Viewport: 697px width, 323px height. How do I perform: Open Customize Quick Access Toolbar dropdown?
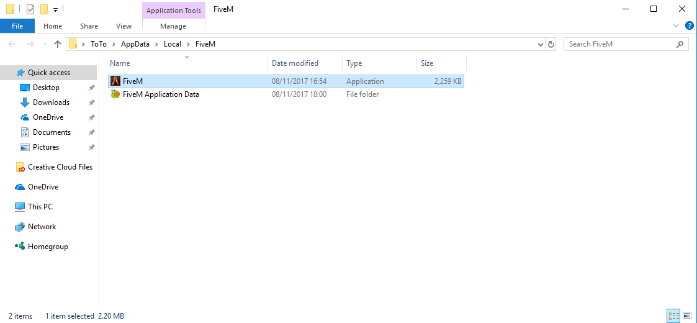tap(56, 9)
